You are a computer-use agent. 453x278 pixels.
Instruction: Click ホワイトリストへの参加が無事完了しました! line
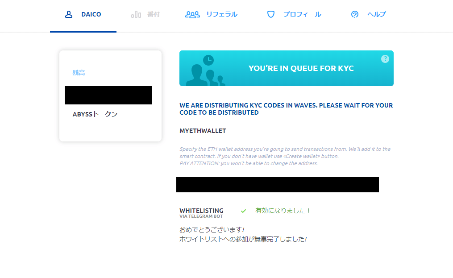pyautogui.click(x=243, y=239)
